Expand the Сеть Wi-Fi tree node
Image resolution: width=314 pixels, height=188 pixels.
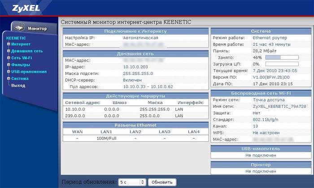coord(9,58)
